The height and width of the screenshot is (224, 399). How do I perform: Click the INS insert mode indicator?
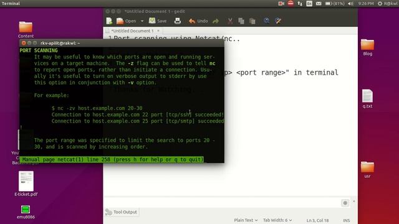click(x=347, y=220)
